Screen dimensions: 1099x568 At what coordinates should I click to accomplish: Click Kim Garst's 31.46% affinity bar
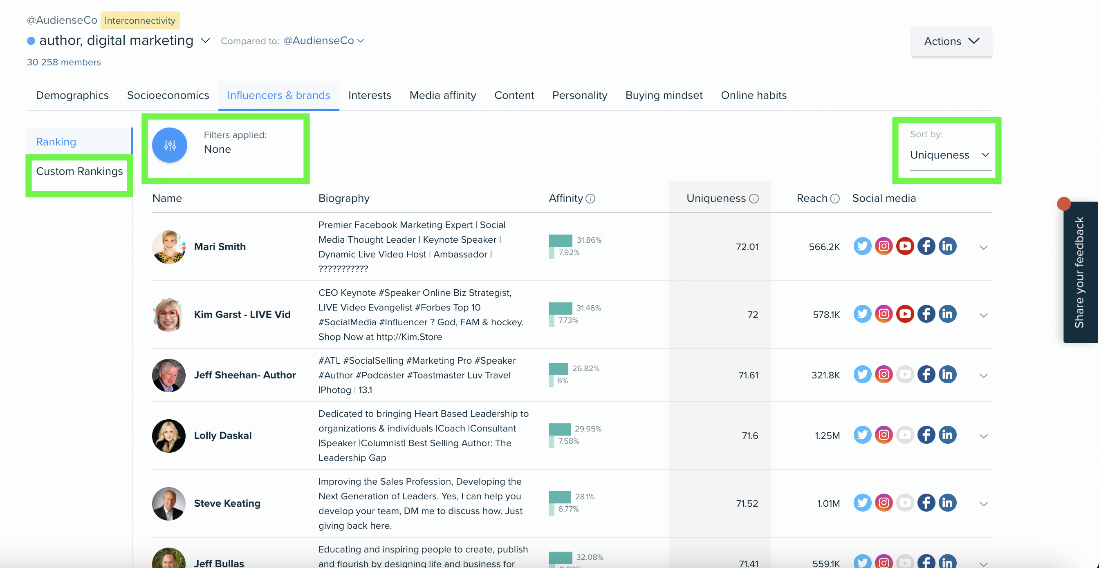click(x=560, y=308)
